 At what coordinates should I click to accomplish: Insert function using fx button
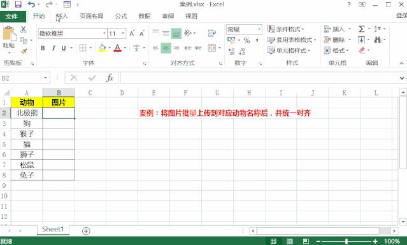click(110, 78)
